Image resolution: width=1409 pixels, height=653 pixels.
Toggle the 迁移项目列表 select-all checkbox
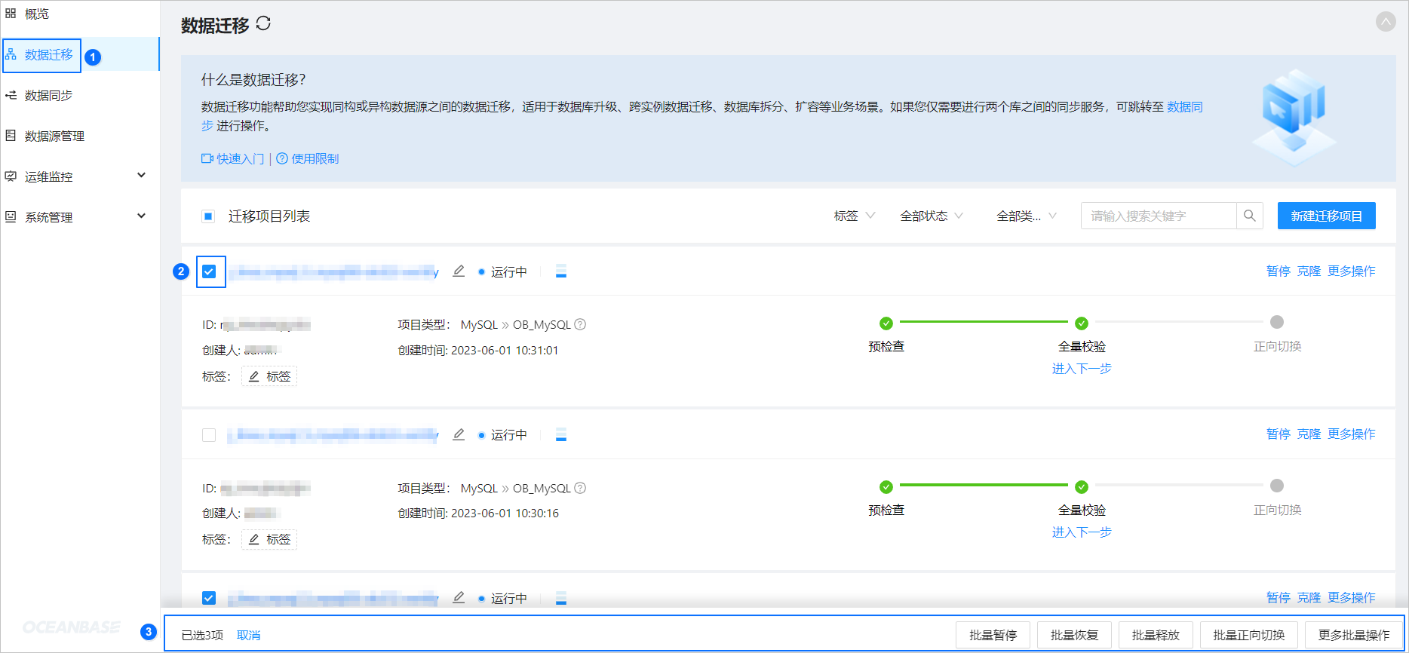(209, 216)
